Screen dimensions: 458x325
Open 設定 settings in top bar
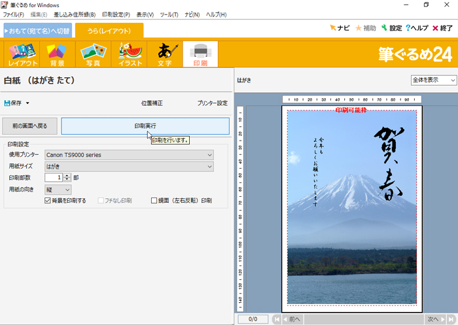[x=391, y=28]
